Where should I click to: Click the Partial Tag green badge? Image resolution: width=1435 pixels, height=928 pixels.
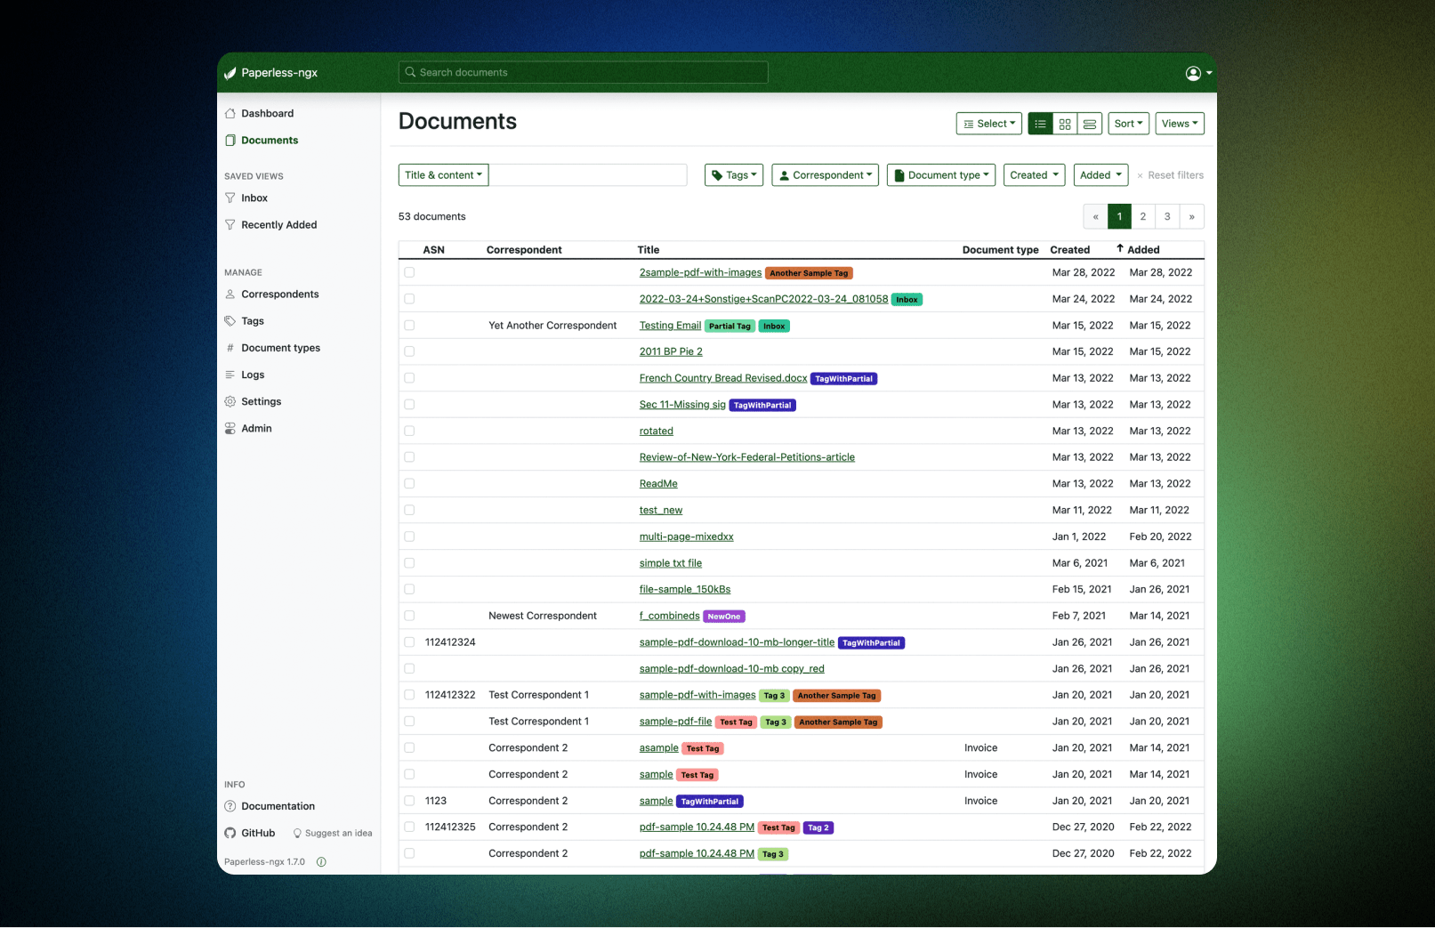730,326
